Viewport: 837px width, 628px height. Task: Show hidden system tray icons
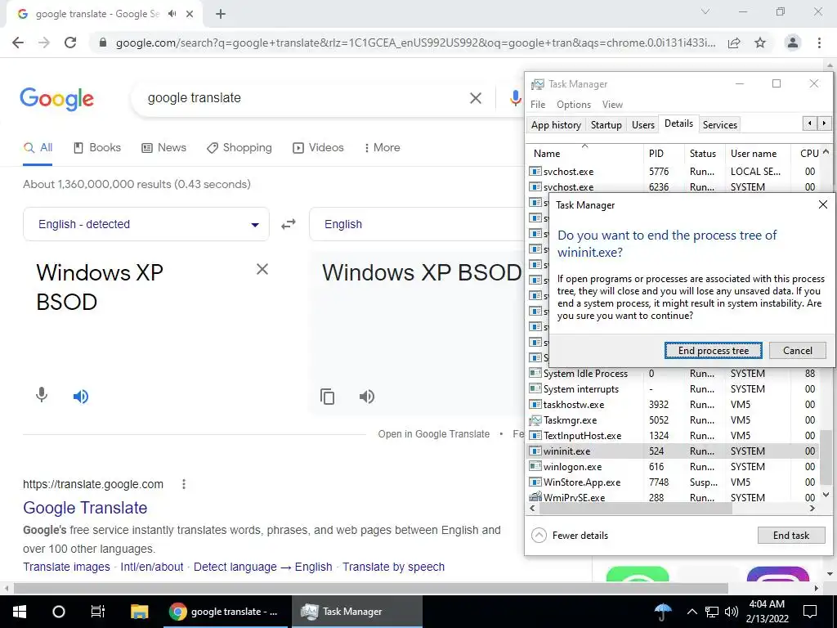[x=692, y=612]
